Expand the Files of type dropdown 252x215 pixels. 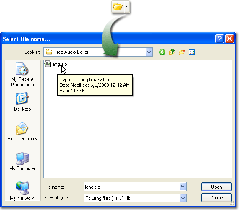[183, 198]
